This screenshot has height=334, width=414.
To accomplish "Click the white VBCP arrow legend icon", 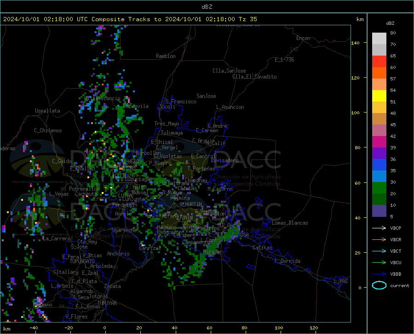I will [x=379, y=228].
